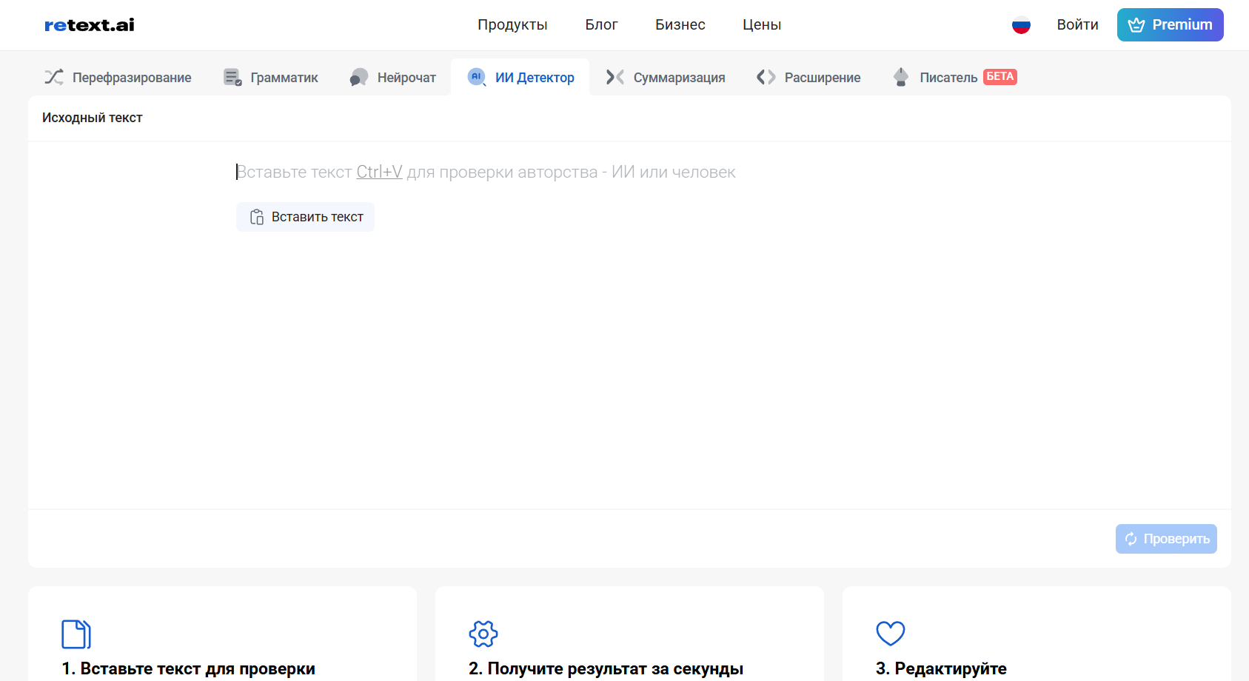This screenshot has width=1249, height=681.
Task: Click the document icon above step 1
Action: click(76, 634)
